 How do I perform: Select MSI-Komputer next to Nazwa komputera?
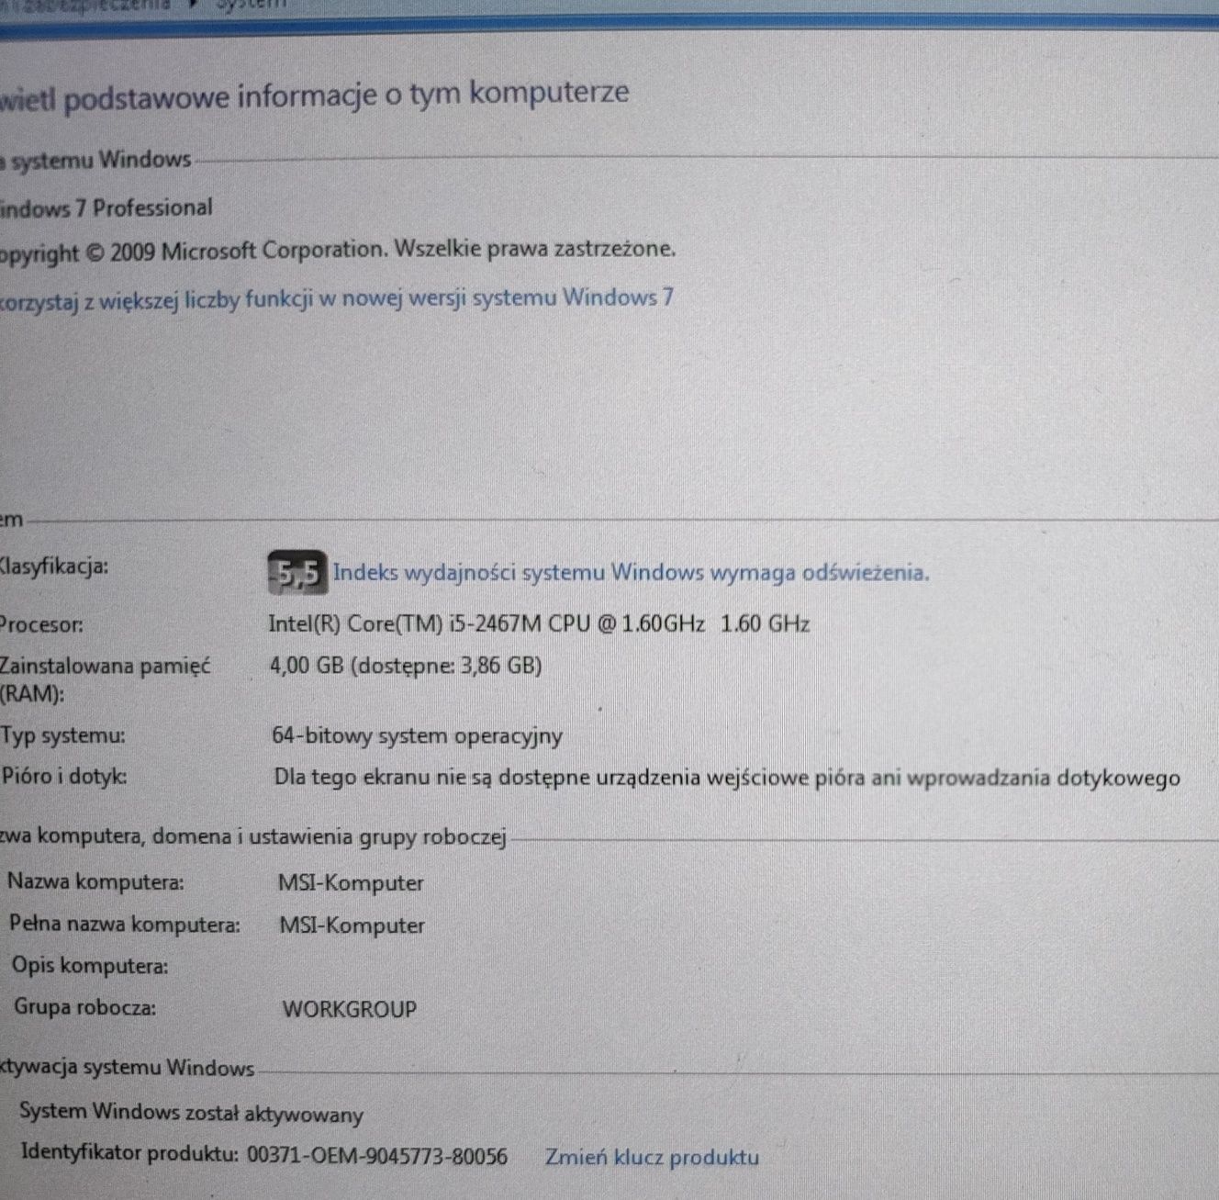tap(351, 883)
